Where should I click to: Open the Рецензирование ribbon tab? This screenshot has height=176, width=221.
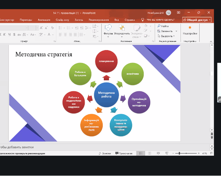point(98,20)
